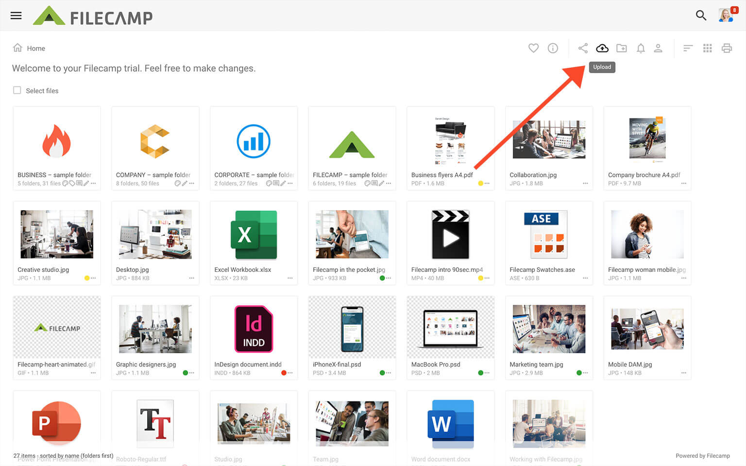
Task: Click the iPhoneX-final.psd file name
Action: [337, 365]
